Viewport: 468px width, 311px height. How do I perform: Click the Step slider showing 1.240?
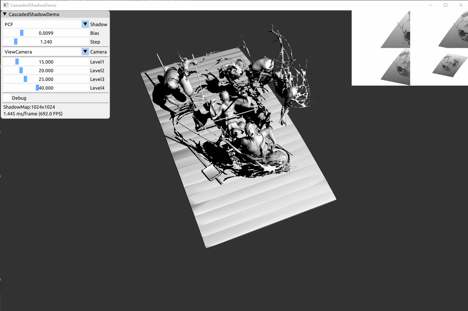coord(46,41)
